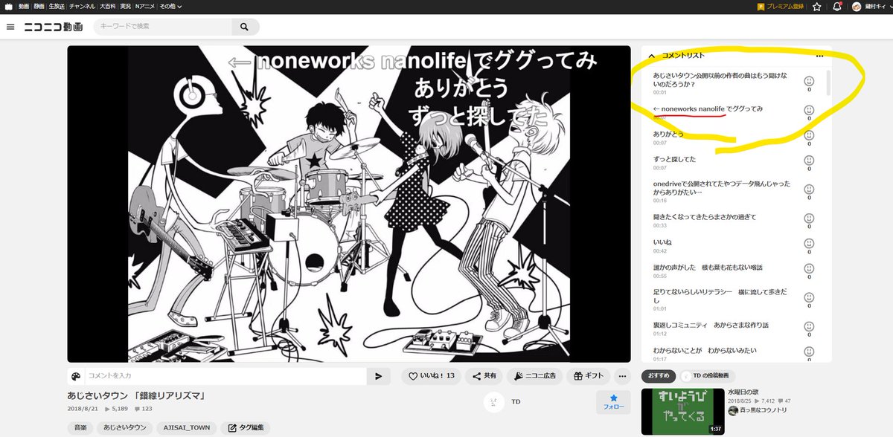Open 動画 in top navigation
The width and height of the screenshot is (893, 437).
24,7
